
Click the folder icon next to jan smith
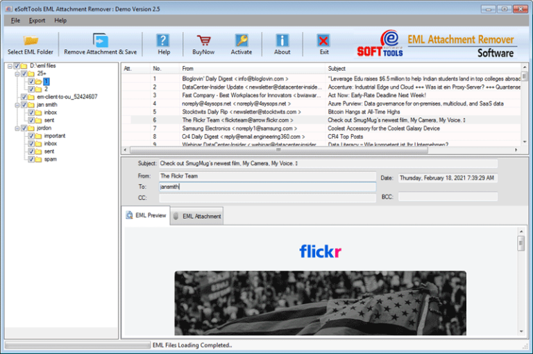tap(31, 105)
